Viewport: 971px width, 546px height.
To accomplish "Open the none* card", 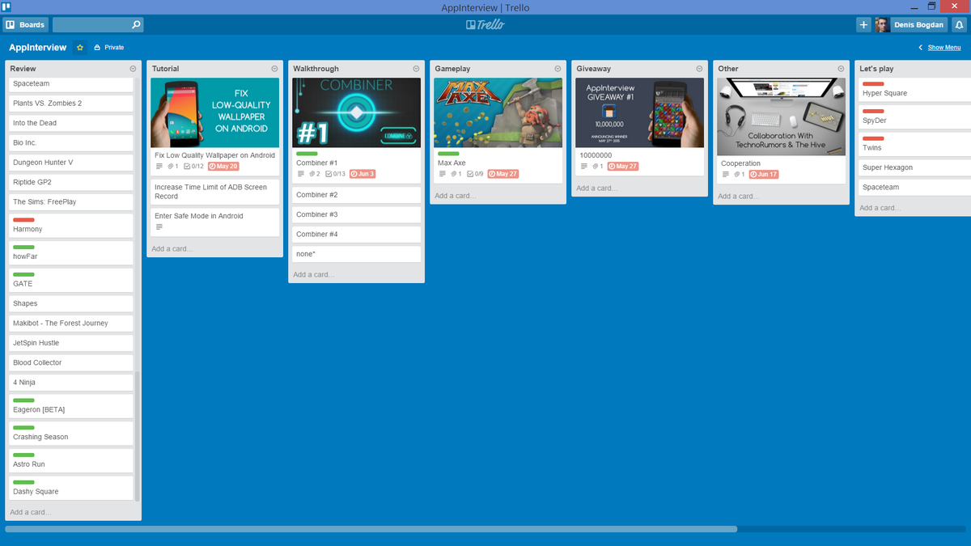I will (x=356, y=254).
